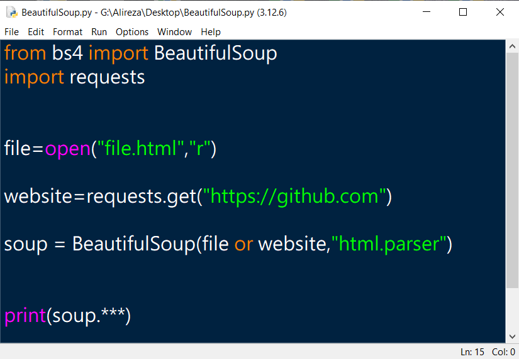Click the "file.html" string
Image resolution: width=519 pixels, height=359 pixels.
pyautogui.click(x=142, y=149)
